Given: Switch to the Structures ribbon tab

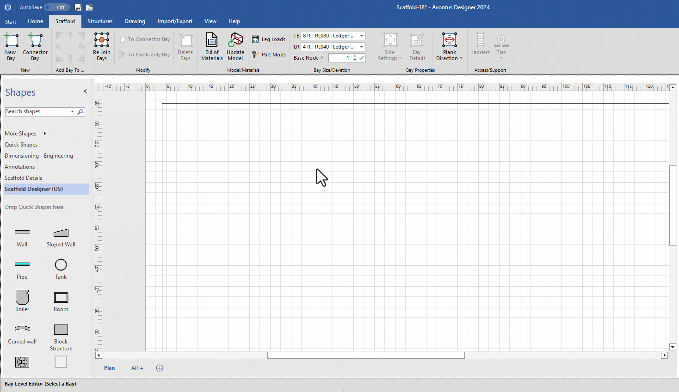Looking at the screenshot, I should [100, 21].
